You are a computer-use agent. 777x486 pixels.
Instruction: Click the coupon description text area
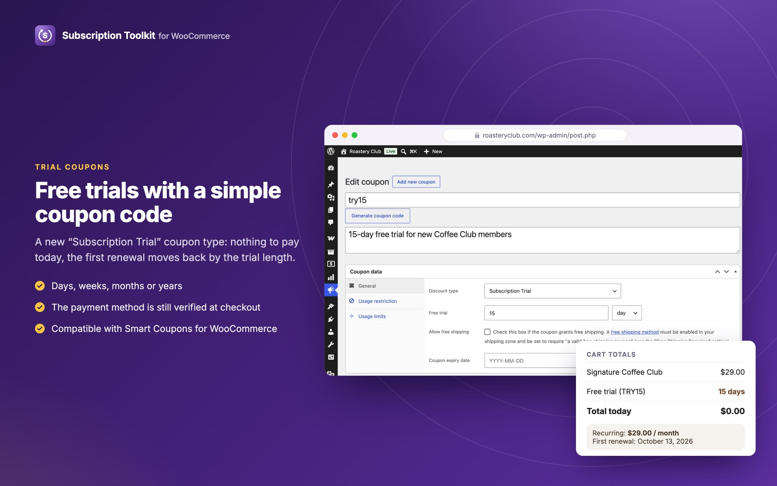542,240
